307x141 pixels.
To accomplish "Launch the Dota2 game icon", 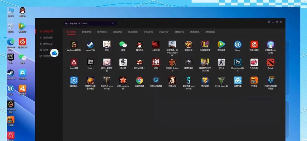I will coord(271,62).
